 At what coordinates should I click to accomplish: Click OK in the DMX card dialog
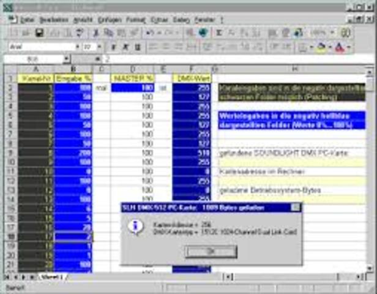pyautogui.click(x=211, y=251)
